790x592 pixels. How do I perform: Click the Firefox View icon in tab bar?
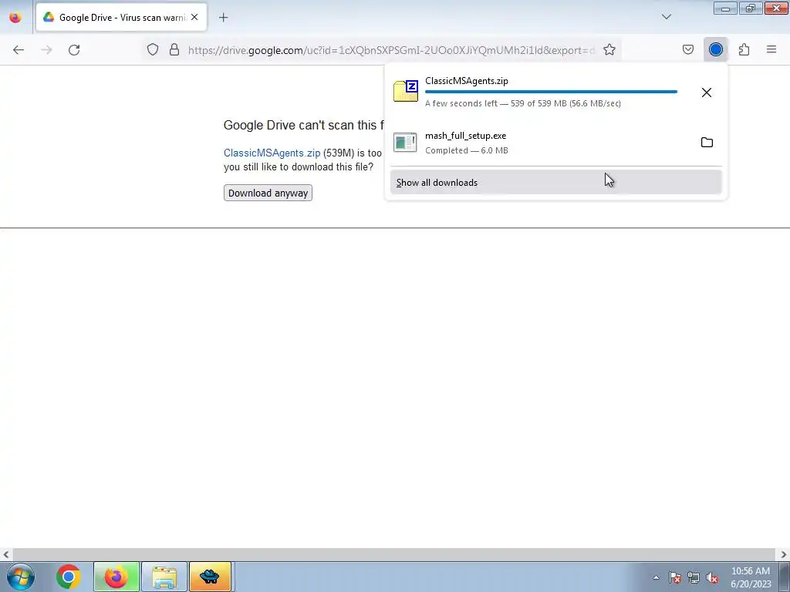(15, 18)
